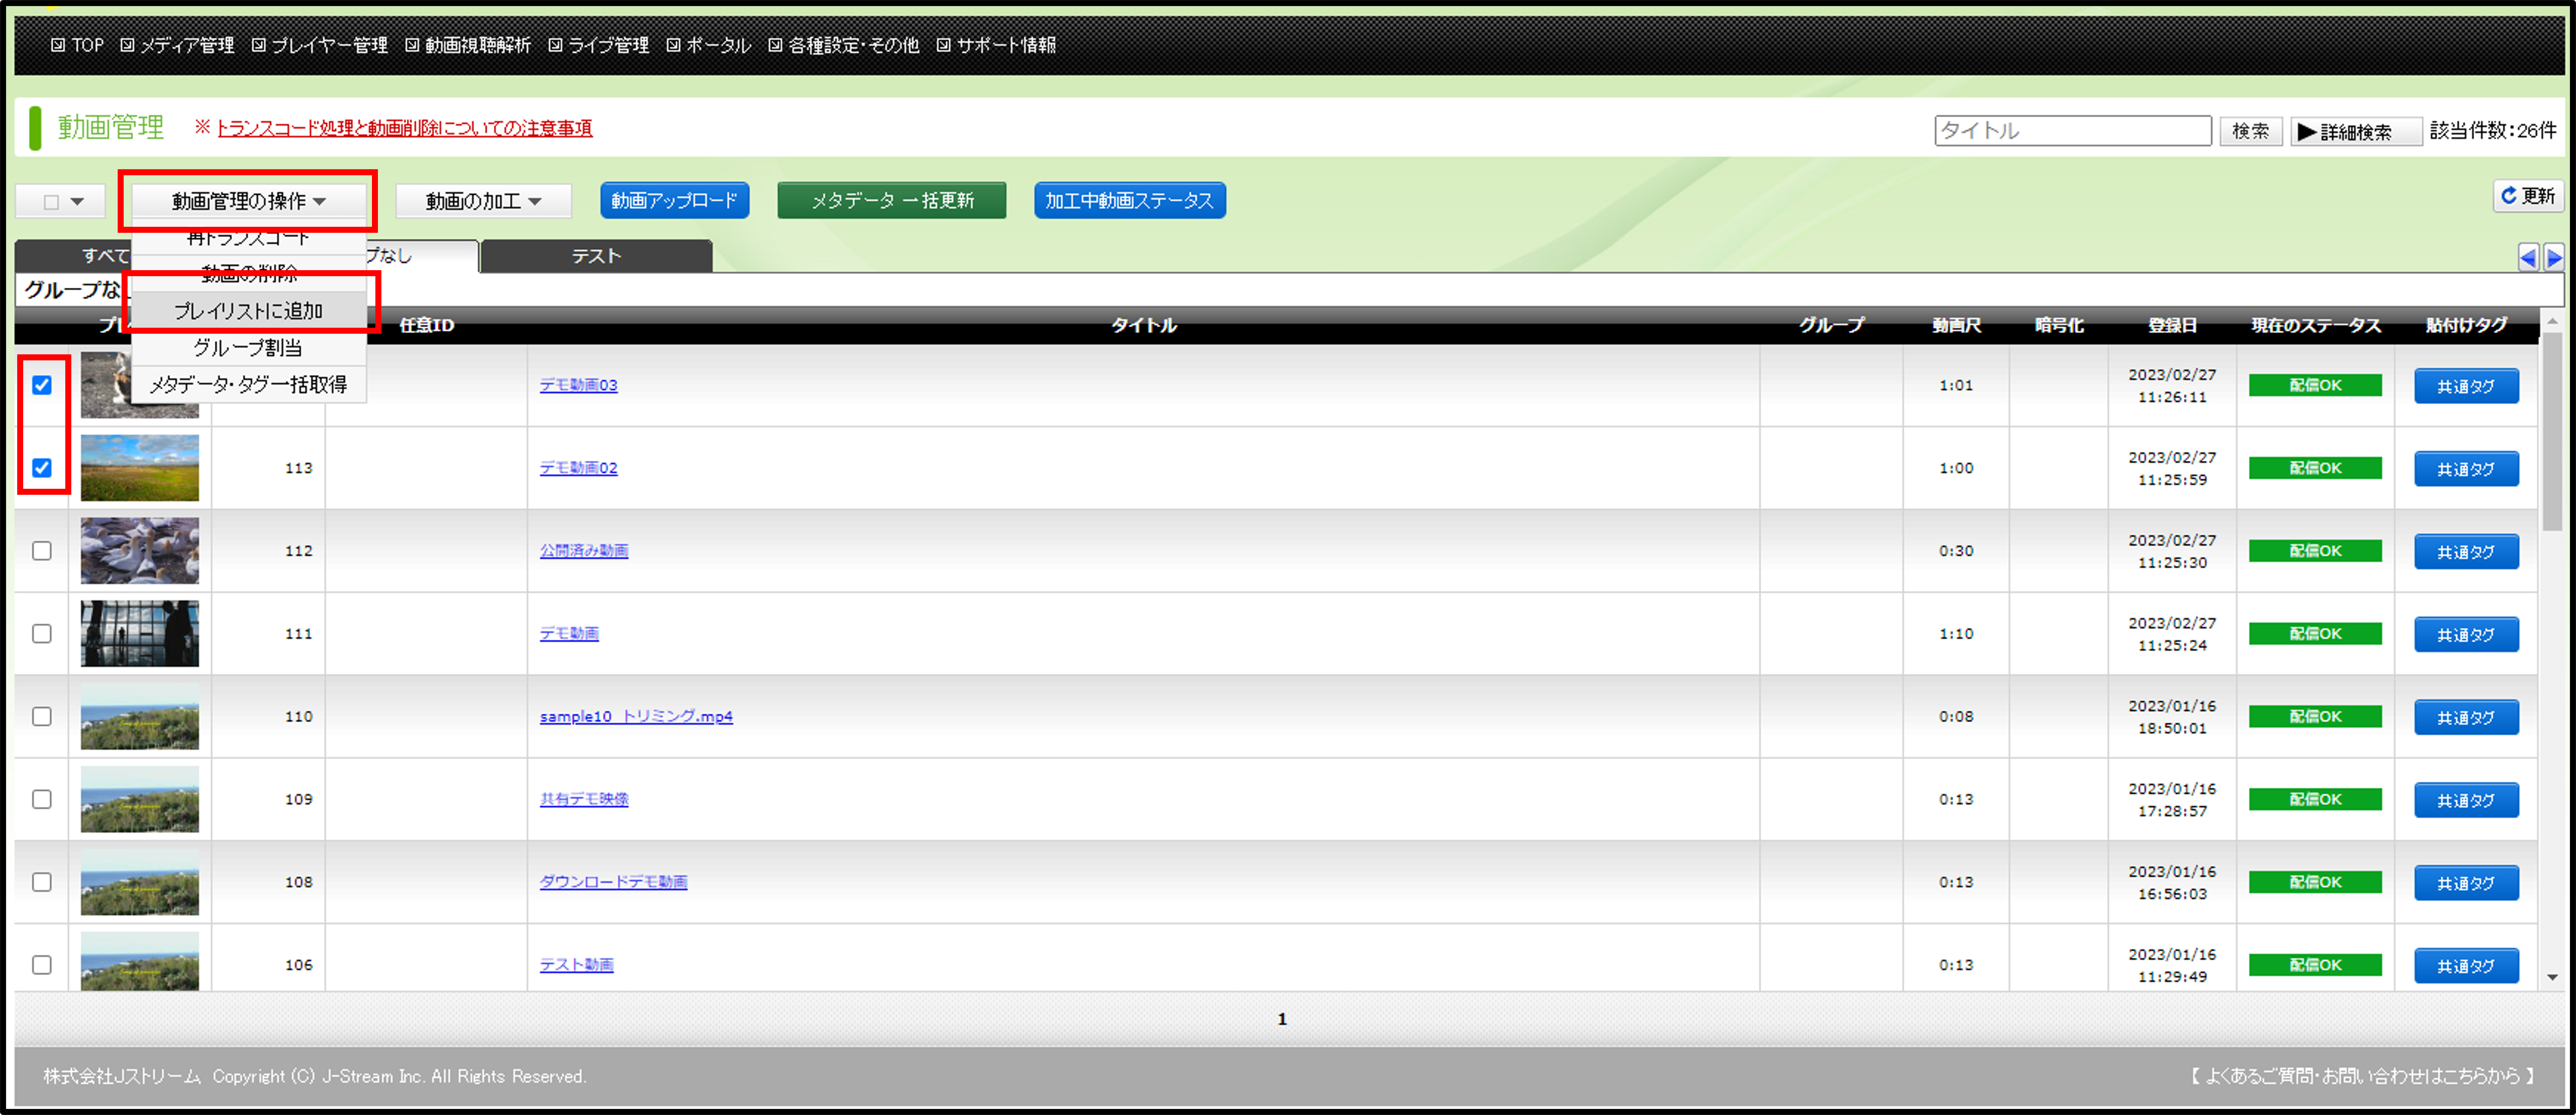2576x1115 pixels.
Task: Check the sample10_トリミング.mp4 row checkbox
Action: tap(42, 717)
